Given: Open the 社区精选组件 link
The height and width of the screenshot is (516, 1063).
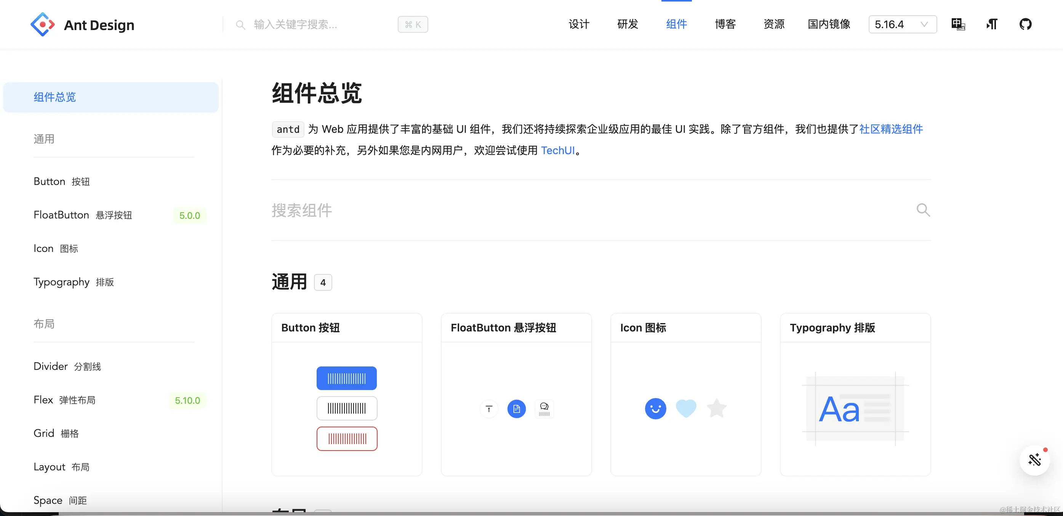Looking at the screenshot, I should click(x=890, y=129).
